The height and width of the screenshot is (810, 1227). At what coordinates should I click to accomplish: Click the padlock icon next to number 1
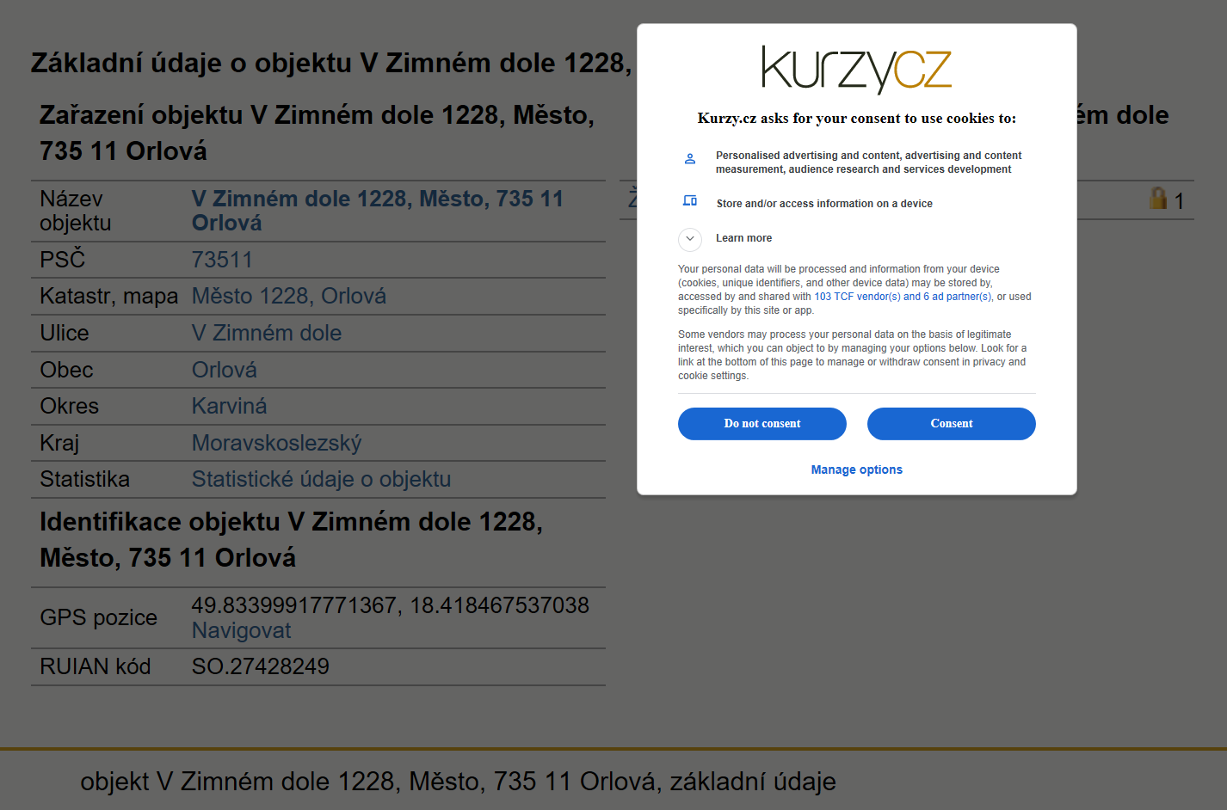pos(1158,198)
